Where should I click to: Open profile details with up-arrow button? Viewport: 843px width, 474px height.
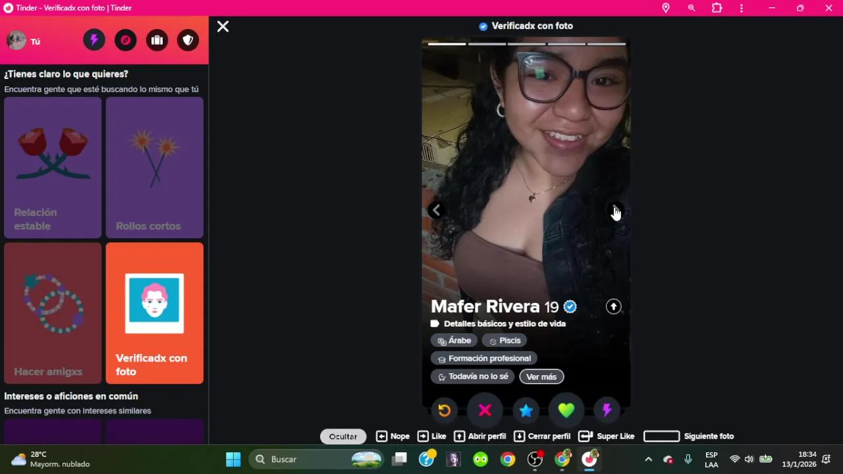(x=613, y=307)
